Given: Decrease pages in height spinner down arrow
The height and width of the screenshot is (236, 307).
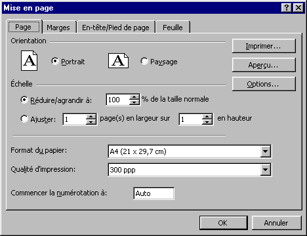Looking at the screenshot, I should coord(207,122).
